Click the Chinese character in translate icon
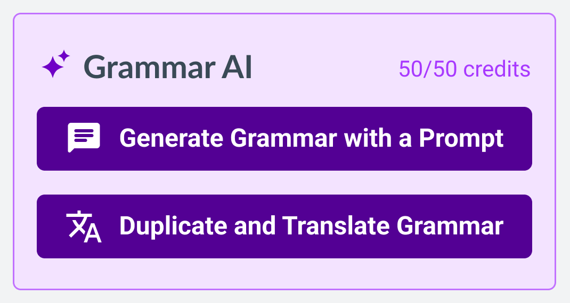The image size is (570, 303). pyautogui.click(x=76, y=224)
